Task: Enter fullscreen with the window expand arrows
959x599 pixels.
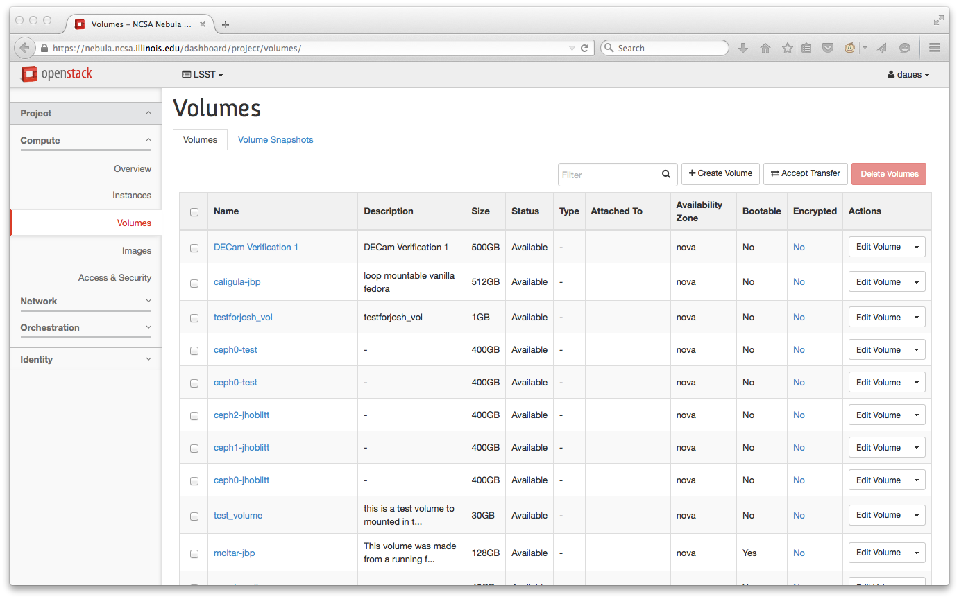Action: coord(938,20)
